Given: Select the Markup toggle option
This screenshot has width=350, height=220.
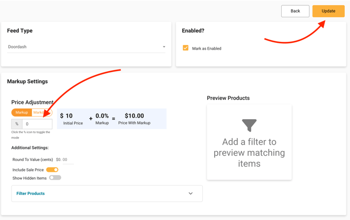Looking at the screenshot, I should 21,112.
